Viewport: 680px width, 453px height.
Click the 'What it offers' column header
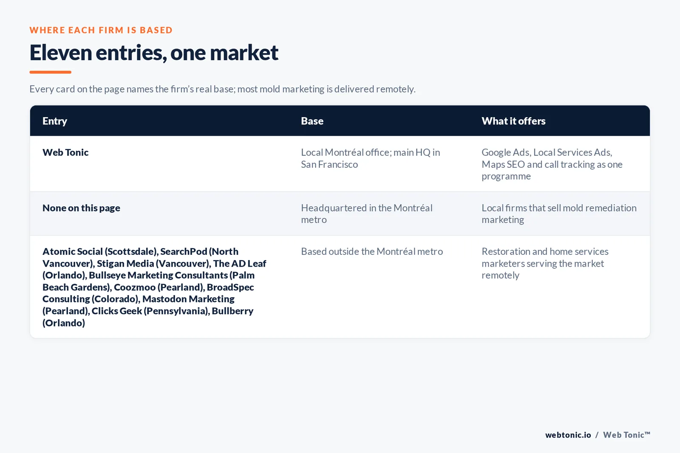[x=513, y=121]
